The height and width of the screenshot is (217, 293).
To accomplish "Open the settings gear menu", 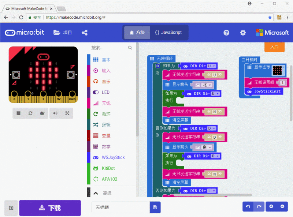I will (243, 33).
